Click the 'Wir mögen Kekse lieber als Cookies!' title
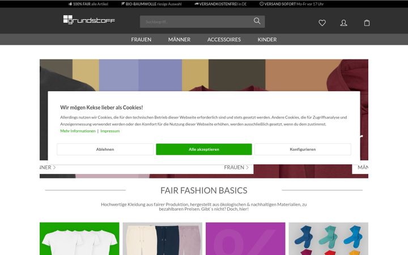408x255 pixels. (x=101, y=108)
